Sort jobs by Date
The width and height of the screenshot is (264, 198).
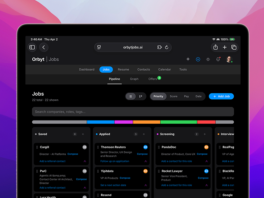(199, 96)
